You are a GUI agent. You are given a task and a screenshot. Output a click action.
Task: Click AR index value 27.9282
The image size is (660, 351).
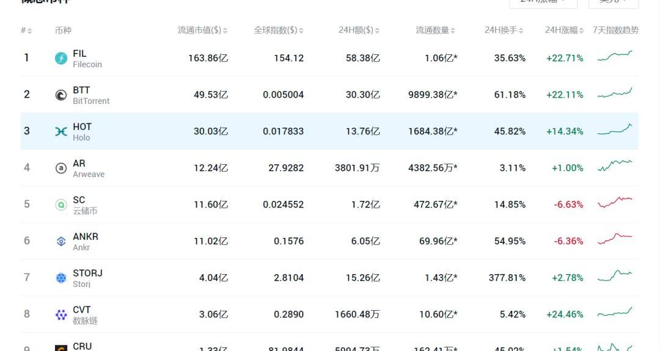coord(286,168)
